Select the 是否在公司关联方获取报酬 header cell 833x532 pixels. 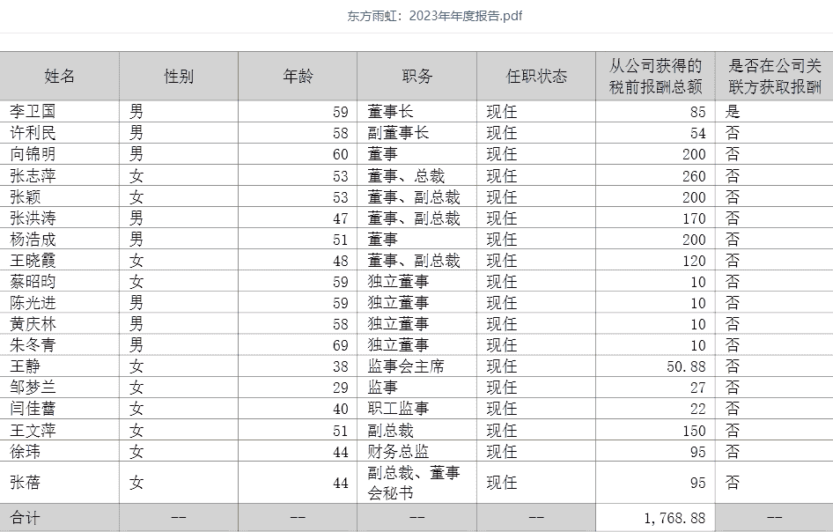[774, 76]
